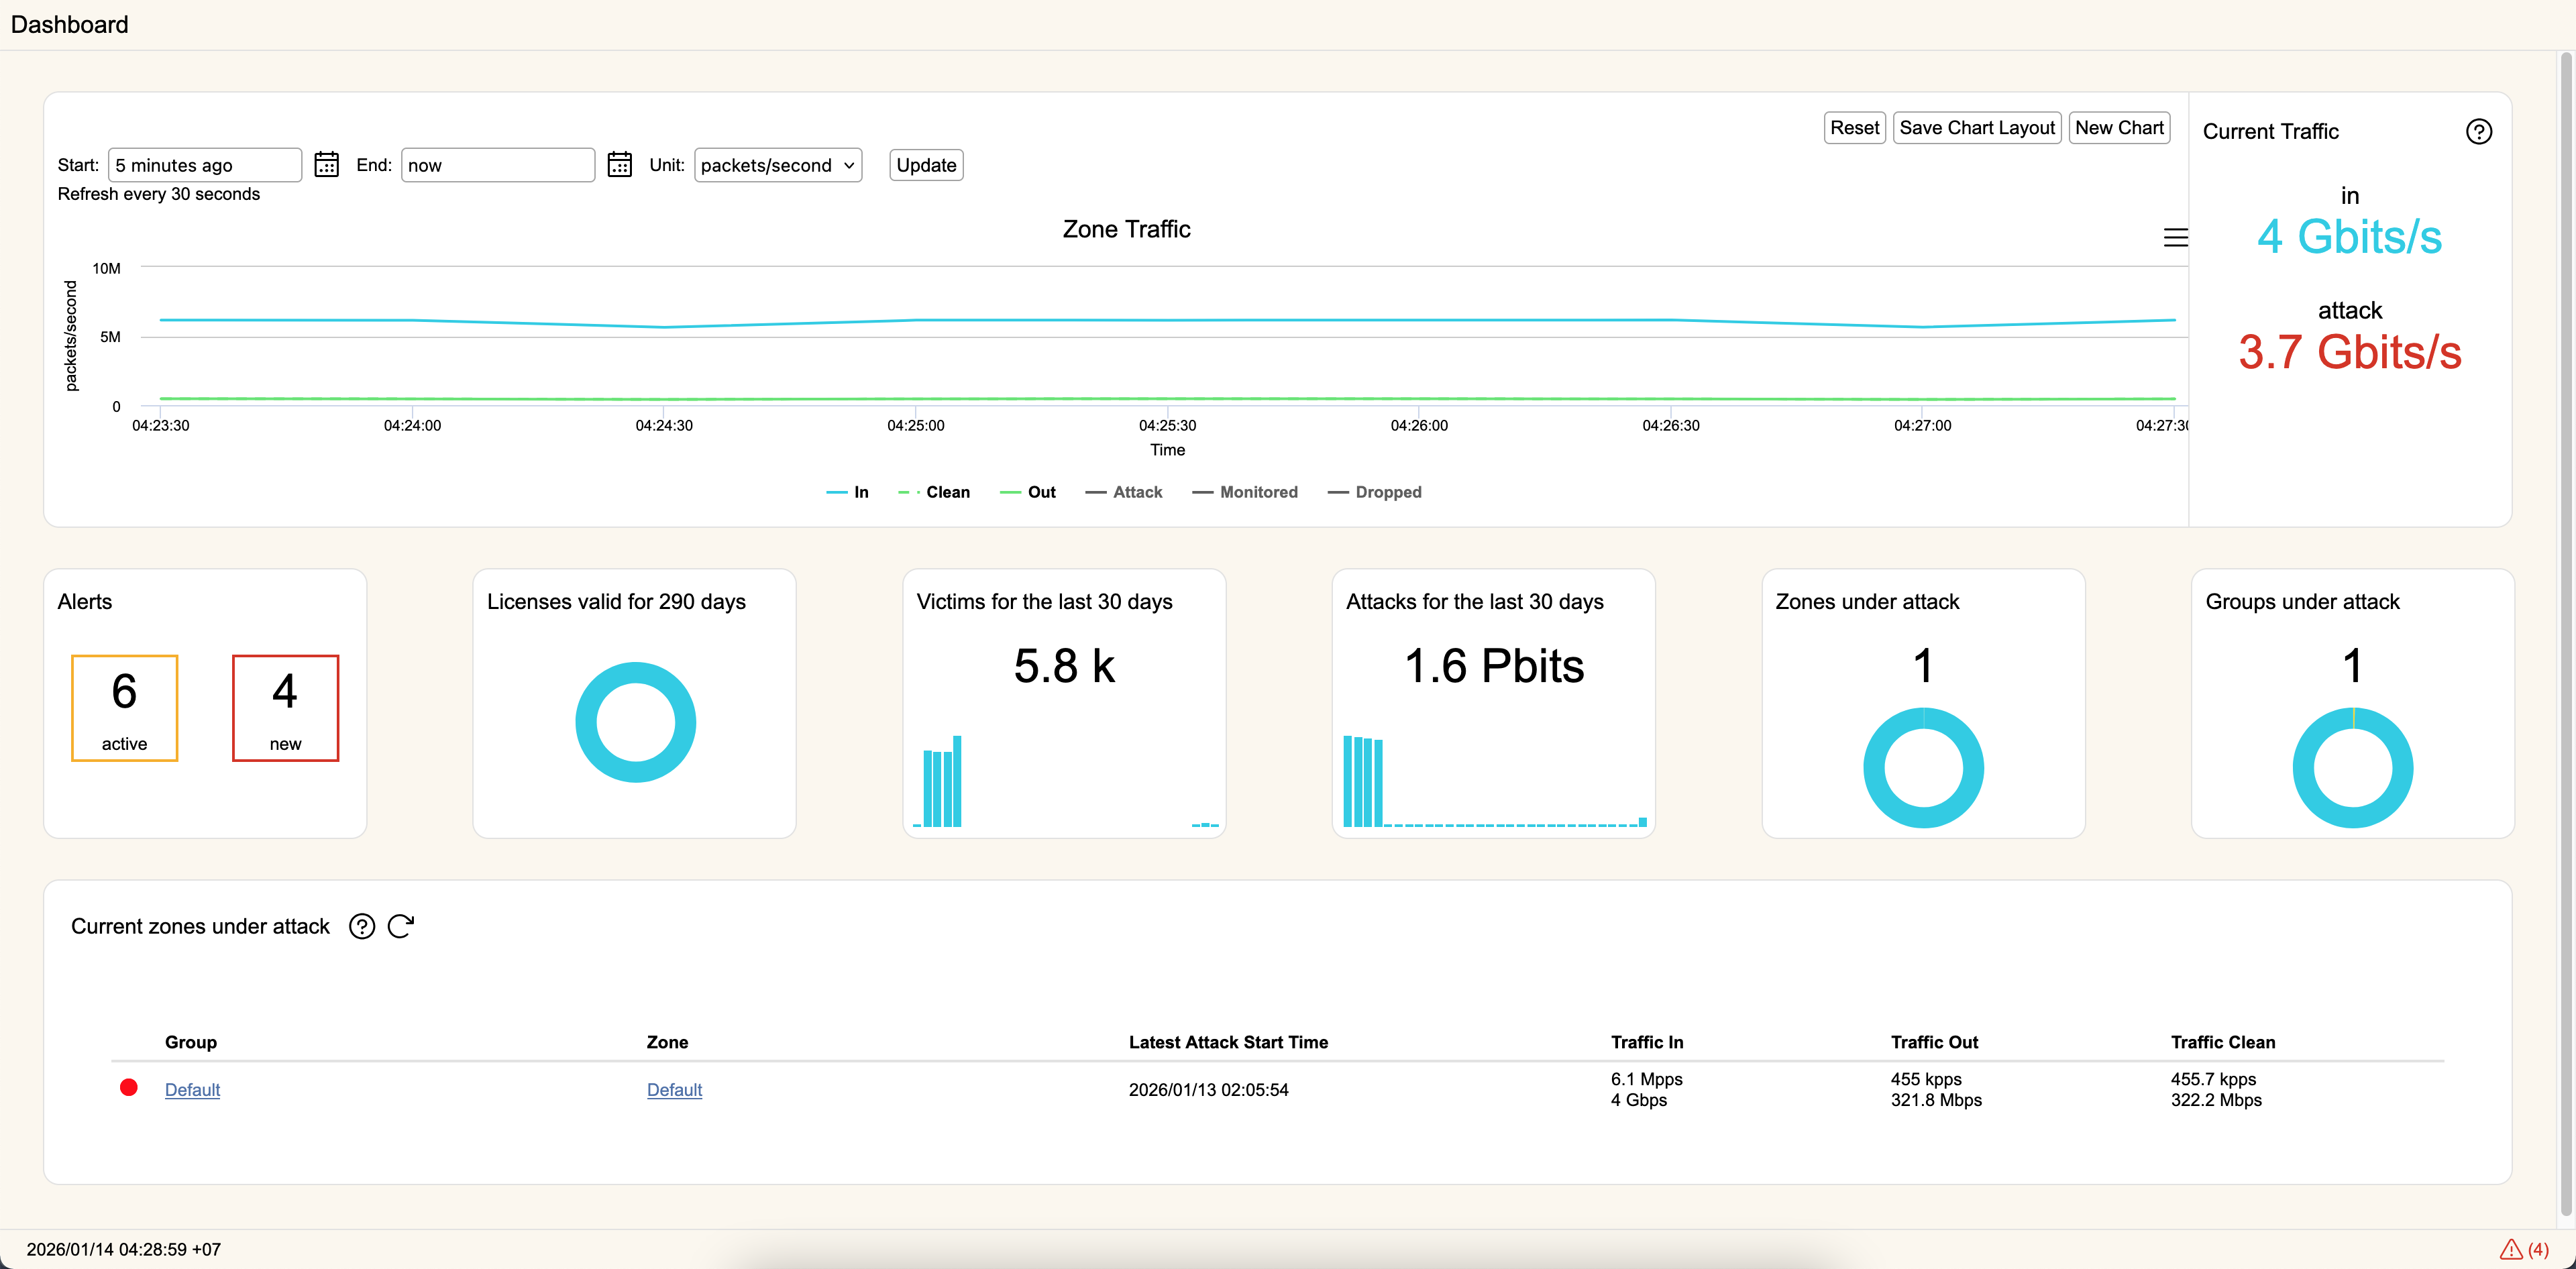The height and width of the screenshot is (1269, 2576).
Task: Click the Traffic In column header
Action: click(1647, 1042)
